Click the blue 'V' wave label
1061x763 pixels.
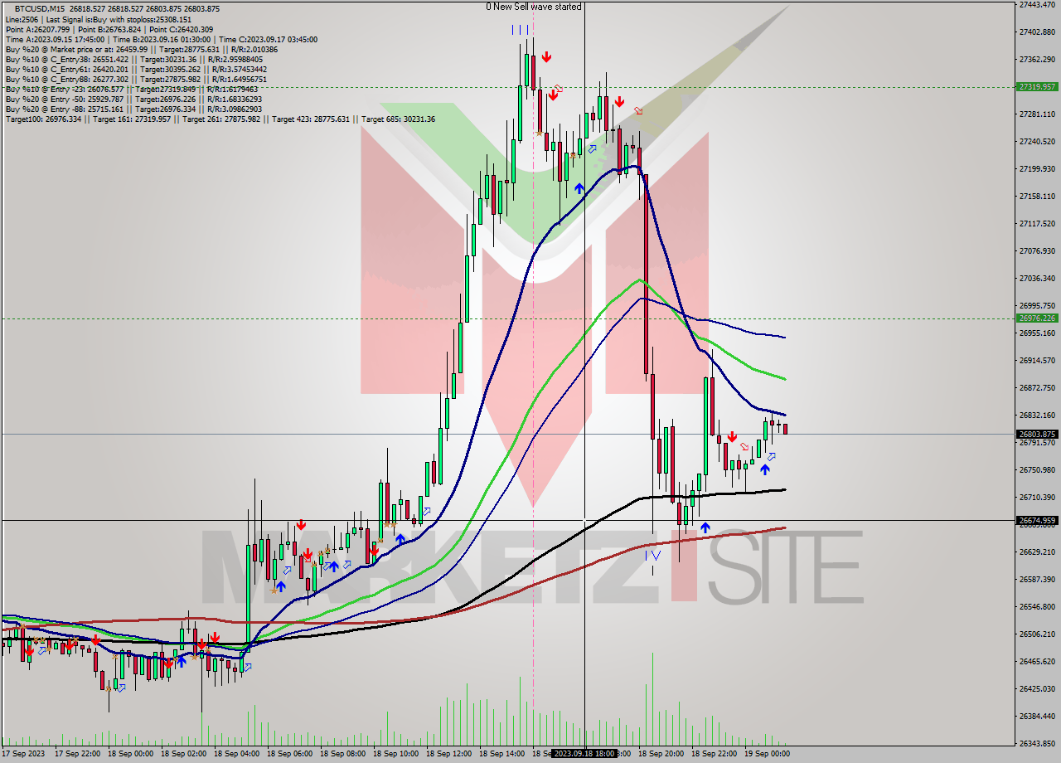[x=656, y=555]
